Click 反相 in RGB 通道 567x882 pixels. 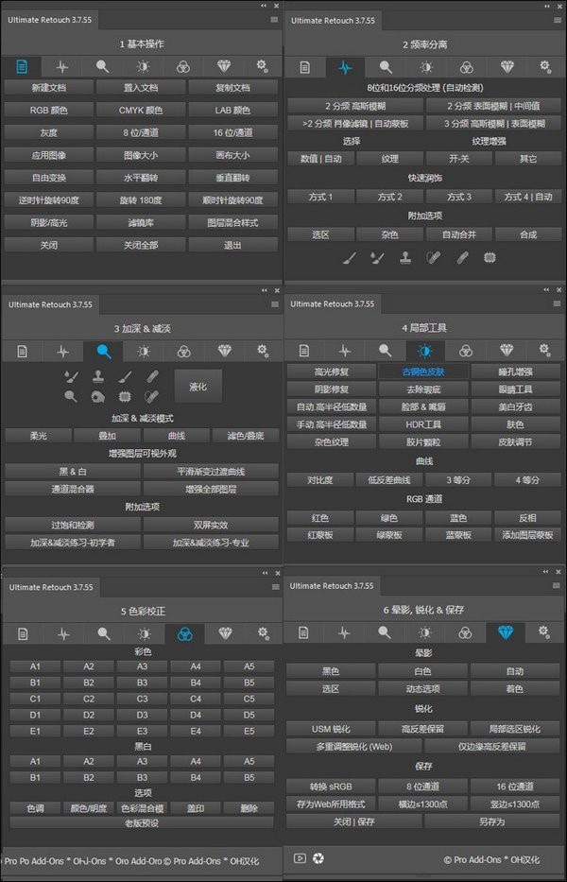pos(527,517)
